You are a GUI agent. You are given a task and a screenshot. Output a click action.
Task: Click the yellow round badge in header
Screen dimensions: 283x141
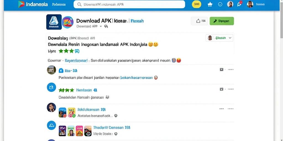(196, 4)
